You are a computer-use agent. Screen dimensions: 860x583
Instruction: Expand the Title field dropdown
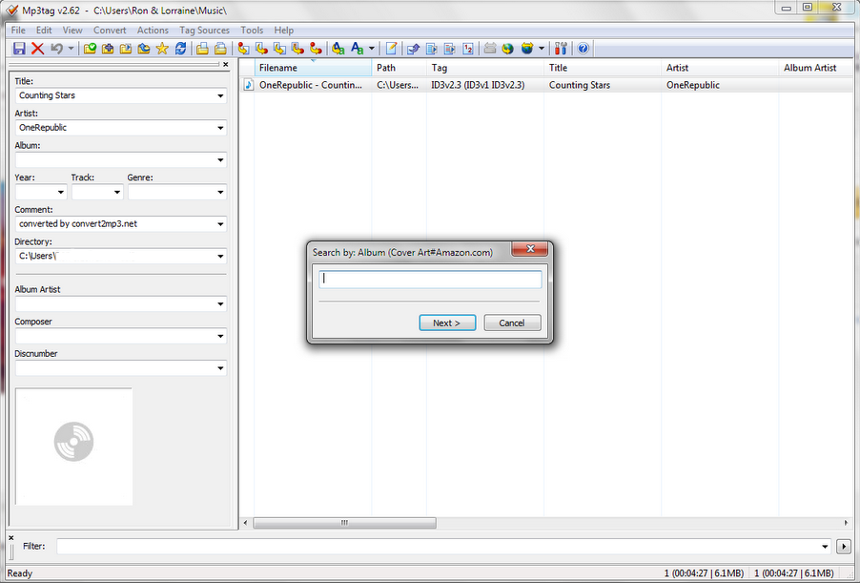(x=220, y=95)
